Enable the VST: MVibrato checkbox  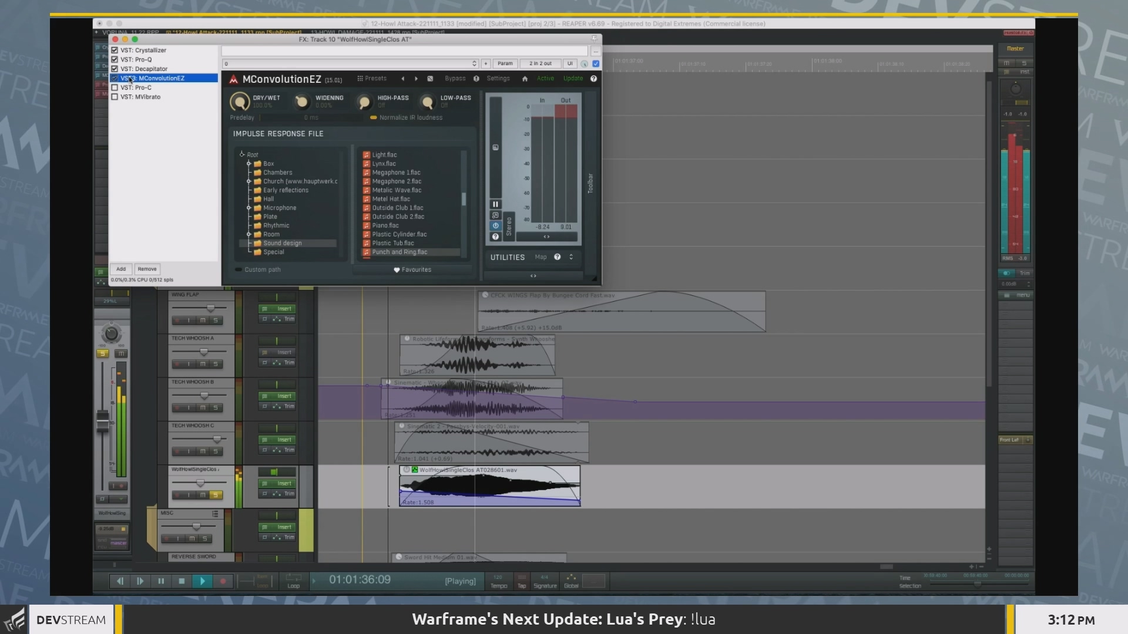click(115, 97)
